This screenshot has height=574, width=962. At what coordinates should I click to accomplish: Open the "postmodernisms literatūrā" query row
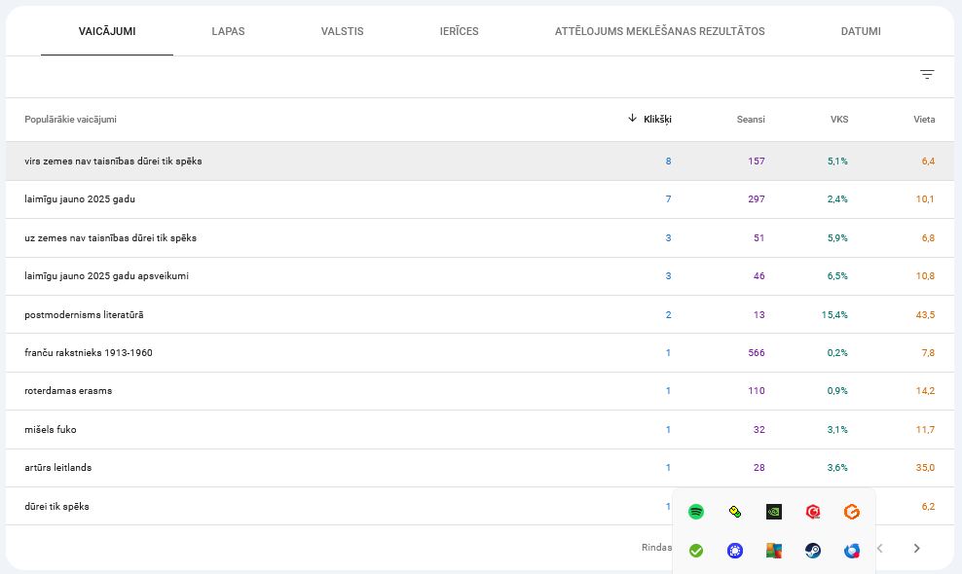tap(84, 315)
